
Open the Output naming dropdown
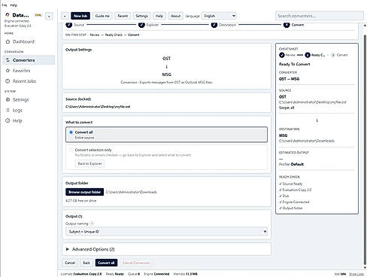[x=166, y=232]
